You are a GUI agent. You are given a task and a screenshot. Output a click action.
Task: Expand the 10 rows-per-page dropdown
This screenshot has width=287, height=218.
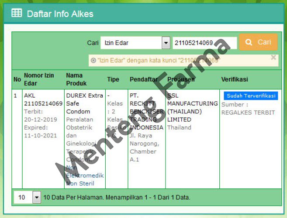coord(37,198)
